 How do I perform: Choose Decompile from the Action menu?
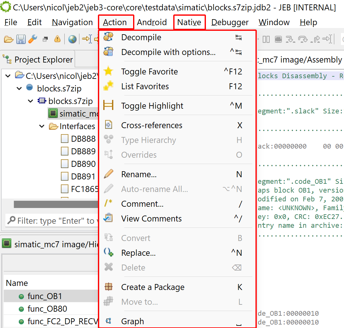pyautogui.click(x=177, y=37)
